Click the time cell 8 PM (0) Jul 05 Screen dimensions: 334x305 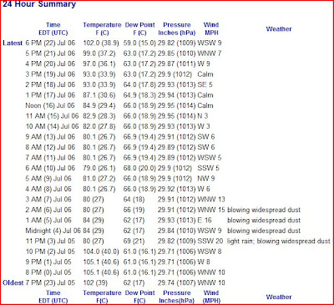(48, 272)
